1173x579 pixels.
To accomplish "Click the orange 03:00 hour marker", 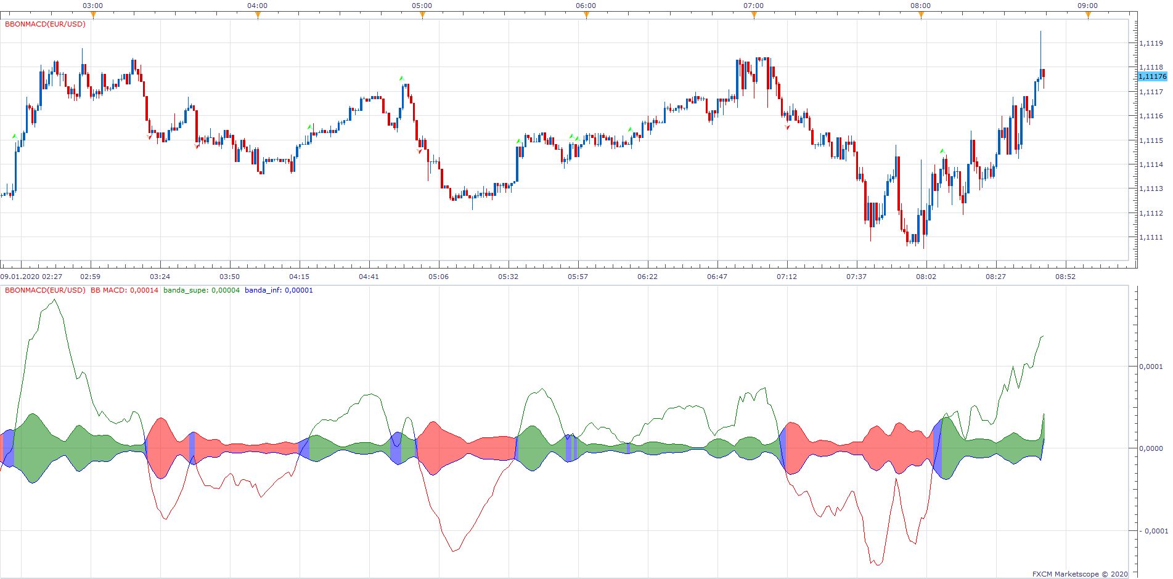I will point(93,15).
